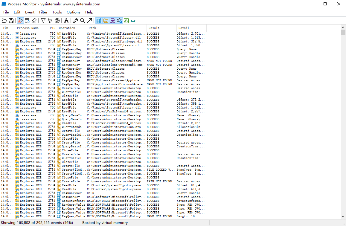Select the row with path shlwapi.dll
346x226 pixels.
103,42
